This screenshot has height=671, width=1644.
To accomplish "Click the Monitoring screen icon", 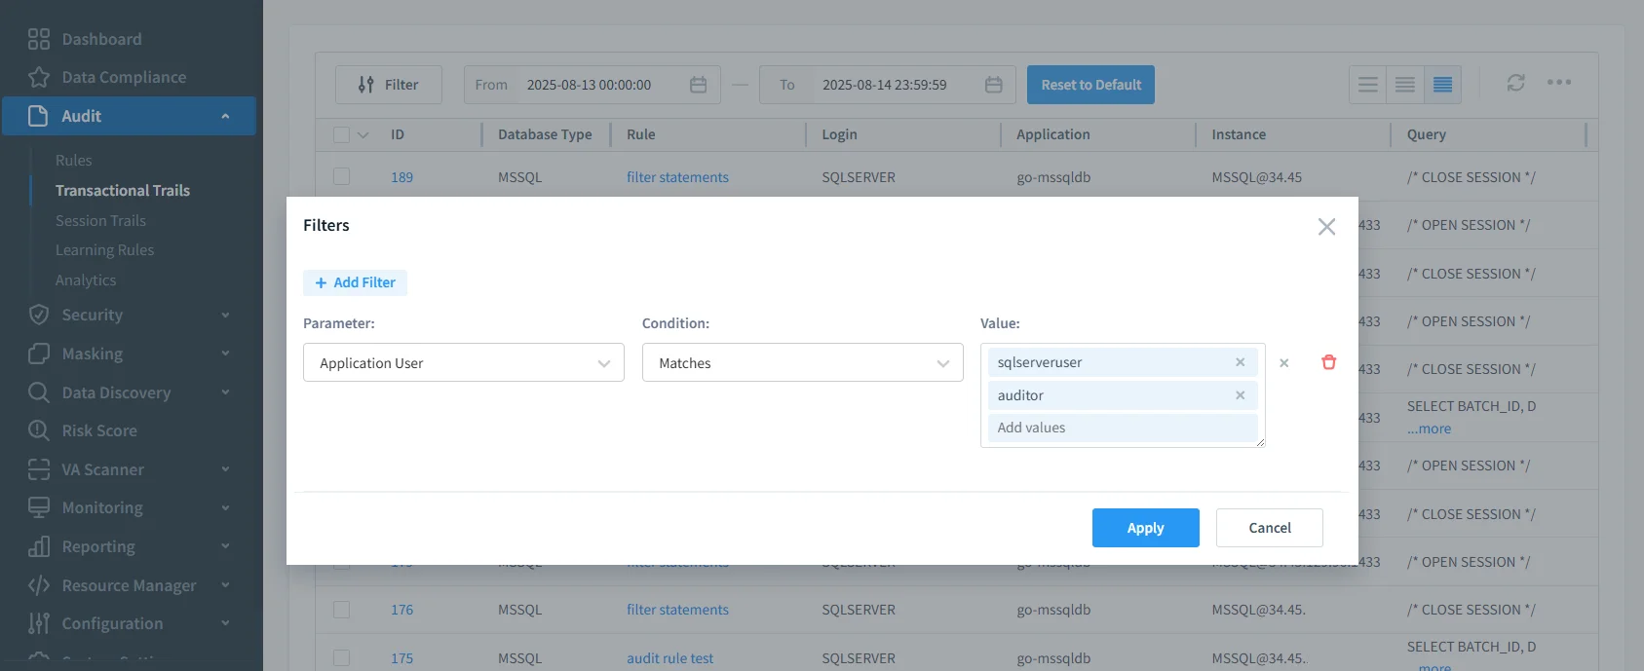I will (39, 507).
